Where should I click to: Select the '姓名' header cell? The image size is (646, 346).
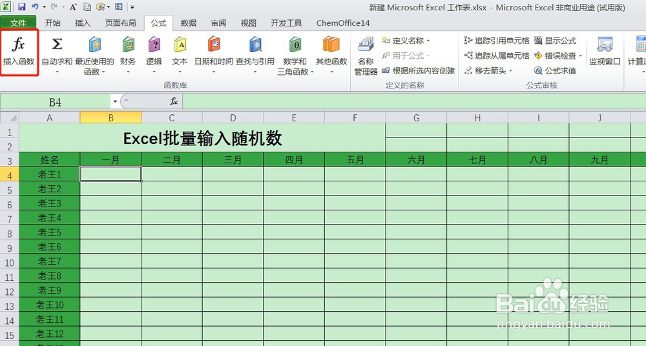pyautogui.click(x=50, y=160)
